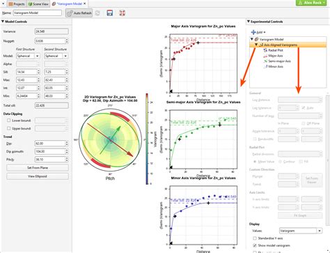The image size is (330, 253).
Task: Click the Minor Axis chart icon
Action: [x=265, y=66]
